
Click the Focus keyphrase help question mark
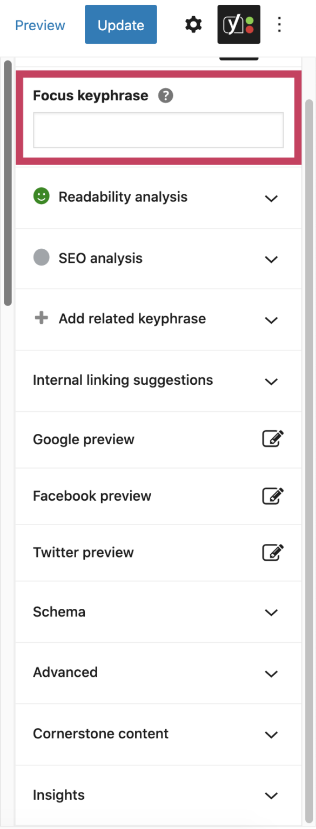166,96
